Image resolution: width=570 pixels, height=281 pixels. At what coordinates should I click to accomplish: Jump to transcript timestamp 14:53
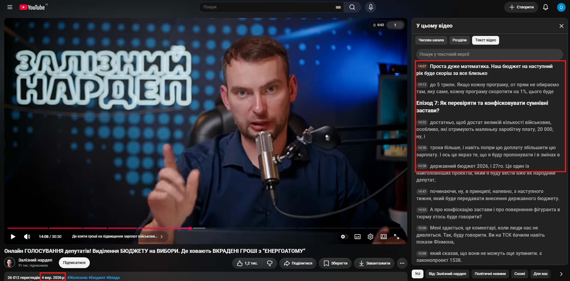[x=422, y=210]
